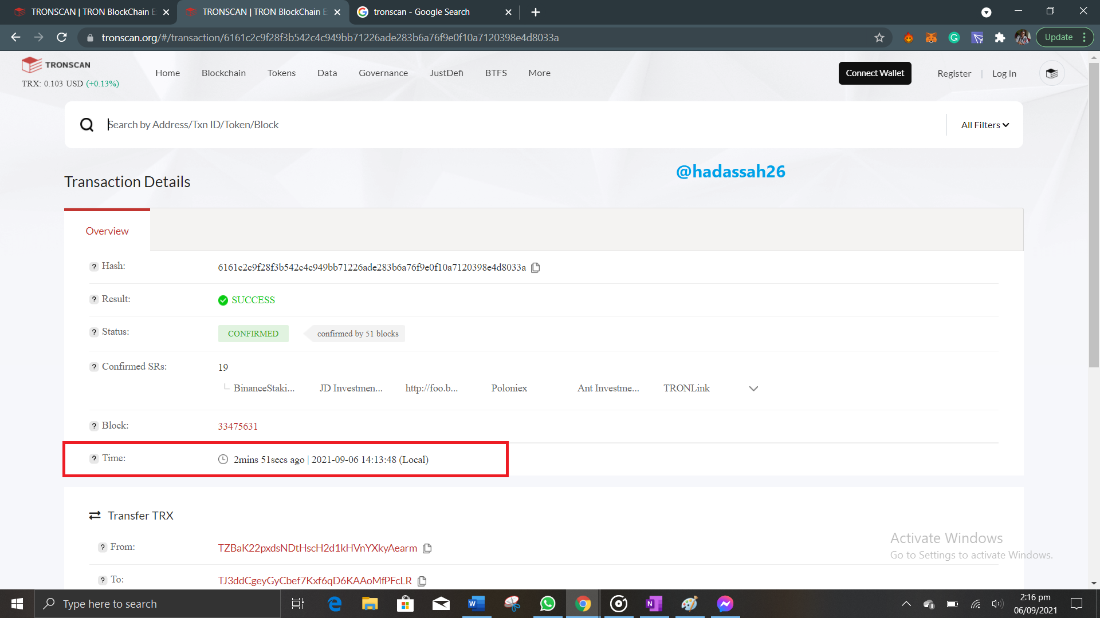Open the Grammarly extension
1100x618 pixels.
pyautogui.click(x=954, y=38)
